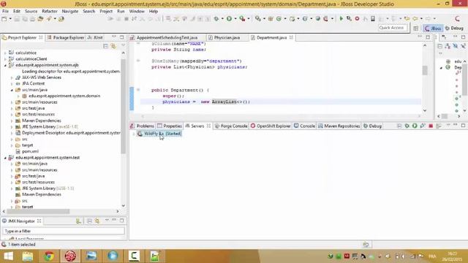Click the green play resume toolbar icon
The width and height of the screenshot is (468, 263).
pos(341,19)
